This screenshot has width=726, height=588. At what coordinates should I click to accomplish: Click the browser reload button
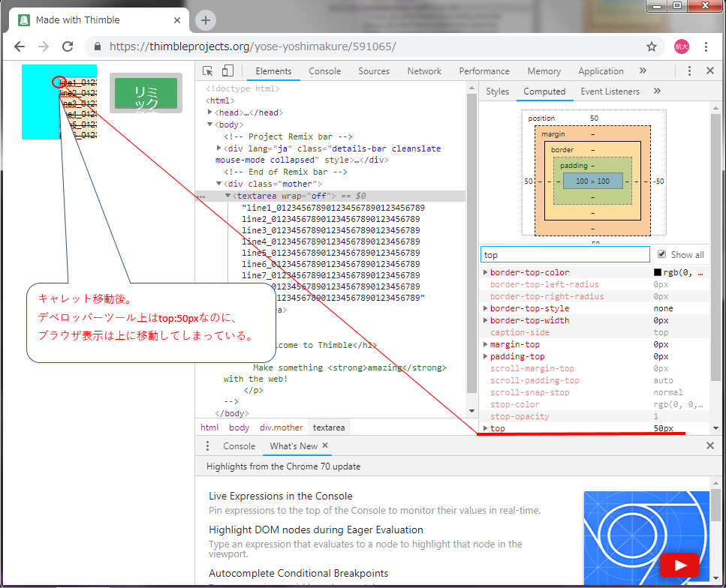click(68, 46)
